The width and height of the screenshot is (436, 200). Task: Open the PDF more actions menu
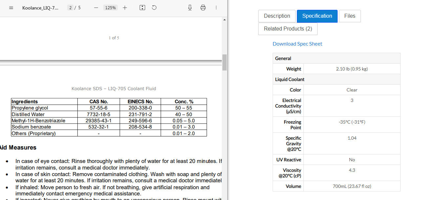click(x=216, y=8)
